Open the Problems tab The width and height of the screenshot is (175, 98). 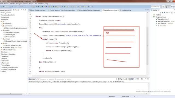point(42,79)
